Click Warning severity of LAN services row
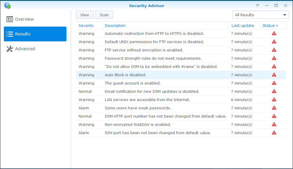Screen dimensions: 293x169 click(x=86, y=100)
